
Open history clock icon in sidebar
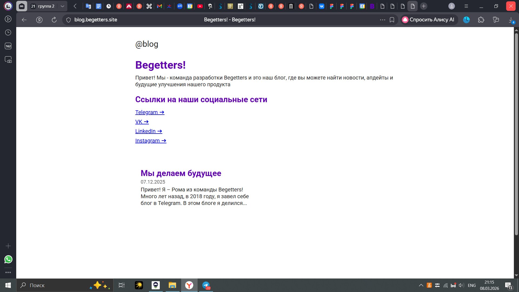(x=8, y=32)
